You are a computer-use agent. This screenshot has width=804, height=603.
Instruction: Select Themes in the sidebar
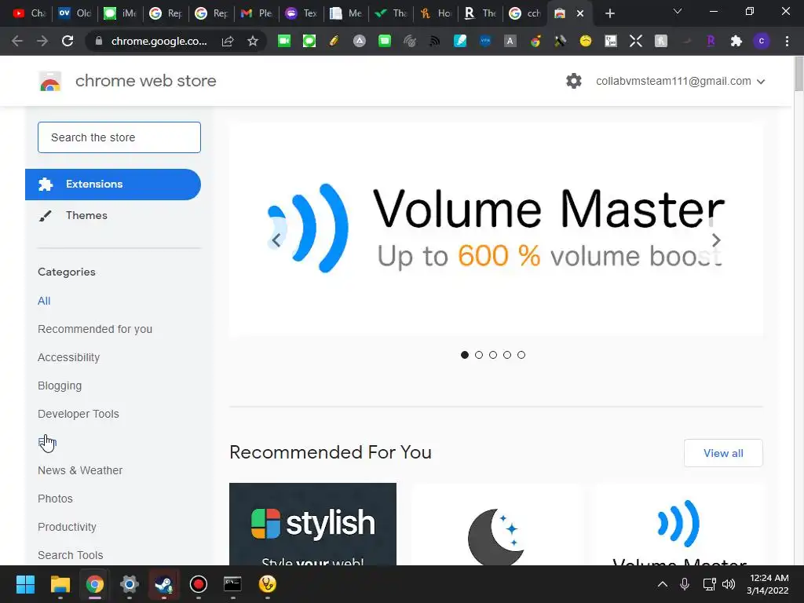tap(86, 215)
